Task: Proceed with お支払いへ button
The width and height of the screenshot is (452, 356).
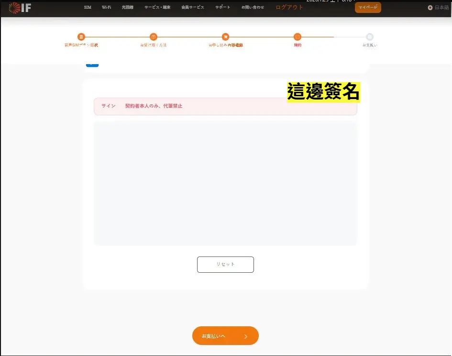Action: 225,336
